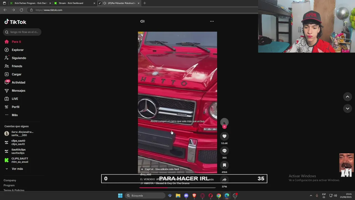The height and width of the screenshot is (200, 355).
Task: Go to the next video arrow
Action: click(x=348, y=109)
